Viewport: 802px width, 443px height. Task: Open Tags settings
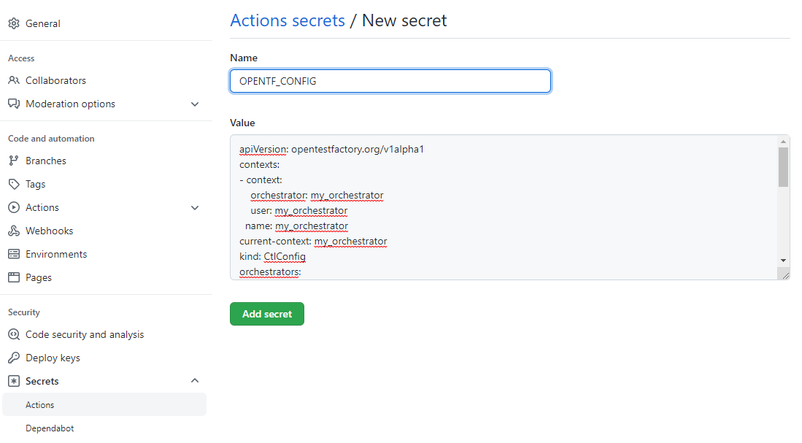(x=35, y=184)
